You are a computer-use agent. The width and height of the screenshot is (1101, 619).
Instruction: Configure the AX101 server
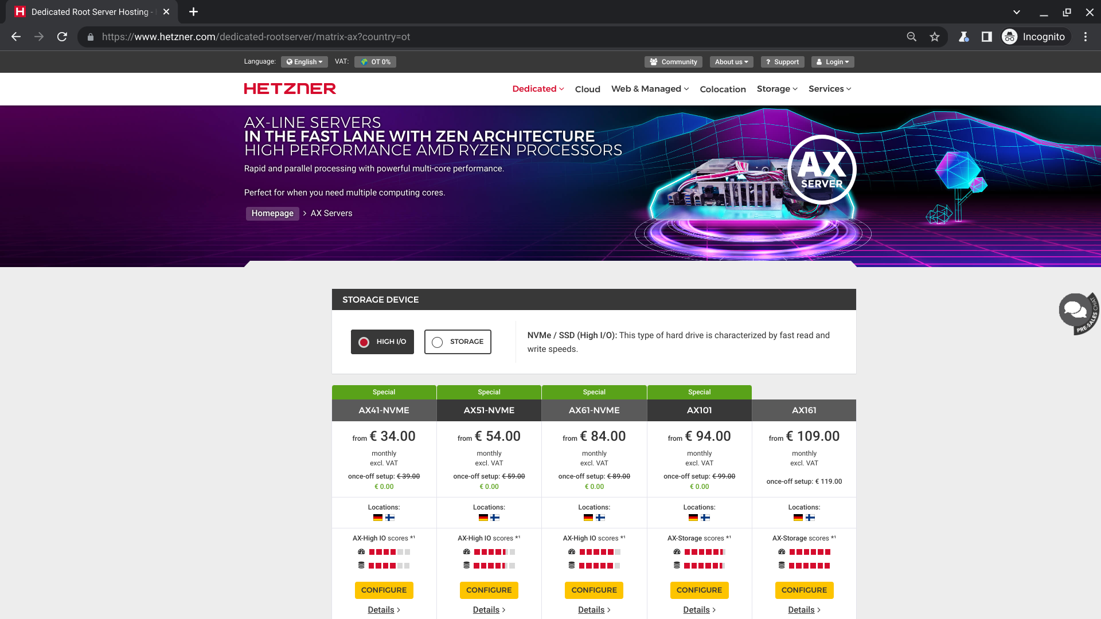[x=699, y=590]
